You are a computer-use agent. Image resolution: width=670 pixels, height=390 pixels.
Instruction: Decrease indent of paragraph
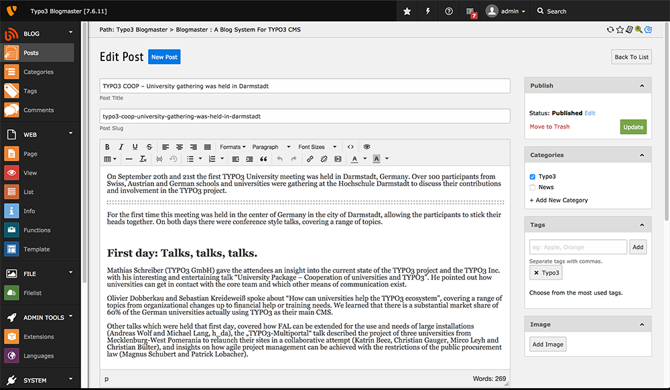click(235, 159)
